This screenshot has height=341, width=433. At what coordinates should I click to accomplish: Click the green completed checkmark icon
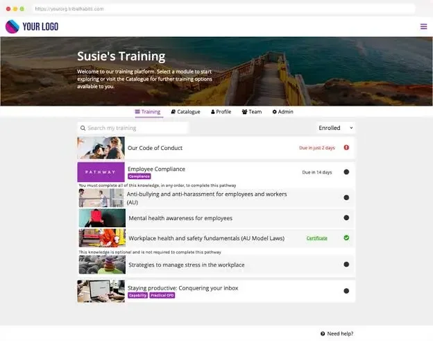coord(346,238)
